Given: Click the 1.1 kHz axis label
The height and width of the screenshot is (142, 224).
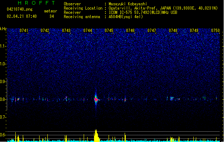Looking at the screenshot, I should point(3,46).
